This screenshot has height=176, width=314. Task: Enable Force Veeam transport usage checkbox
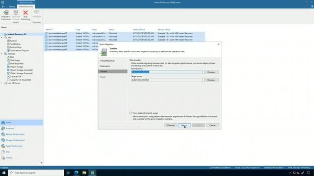click(131, 113)
